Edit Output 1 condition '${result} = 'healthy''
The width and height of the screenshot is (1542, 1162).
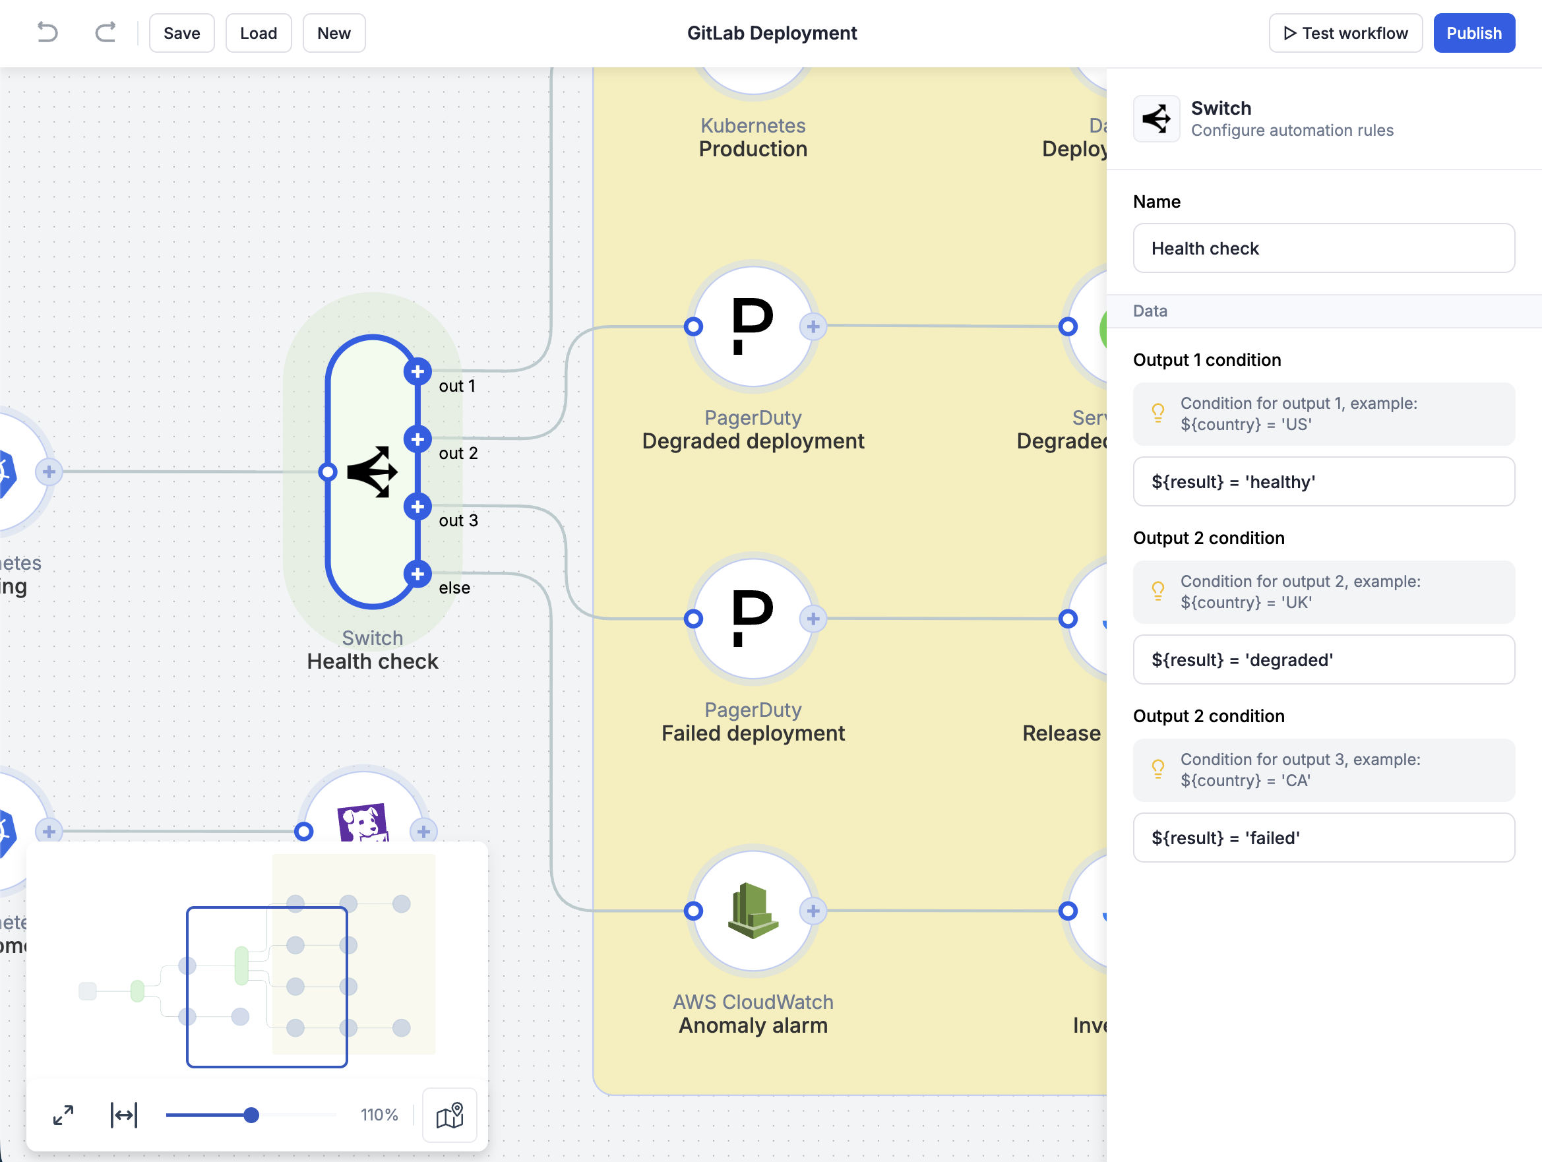tap(1323, 481)
